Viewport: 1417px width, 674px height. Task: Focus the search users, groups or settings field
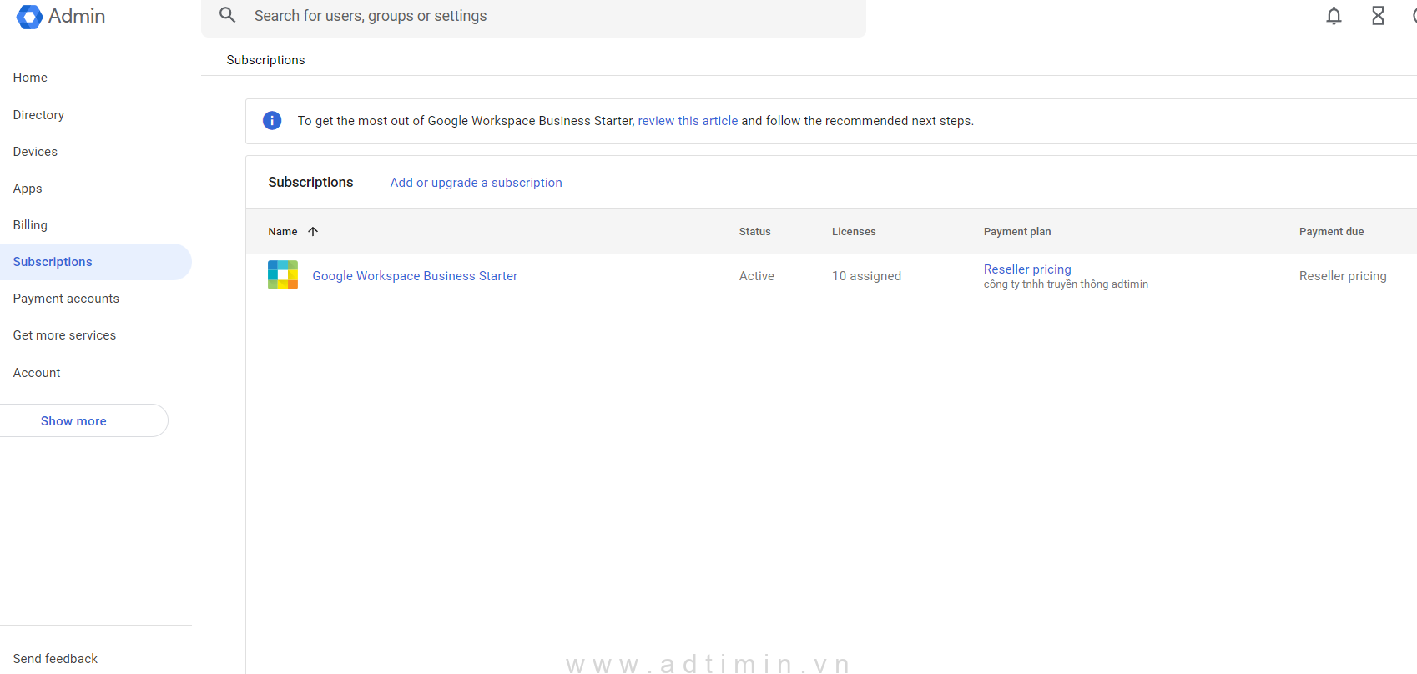click(533, 17)
